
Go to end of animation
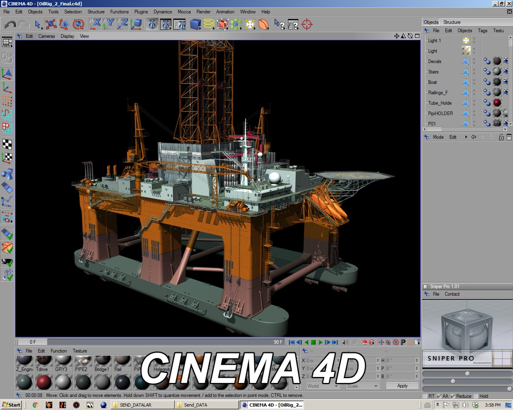[335, 342]
